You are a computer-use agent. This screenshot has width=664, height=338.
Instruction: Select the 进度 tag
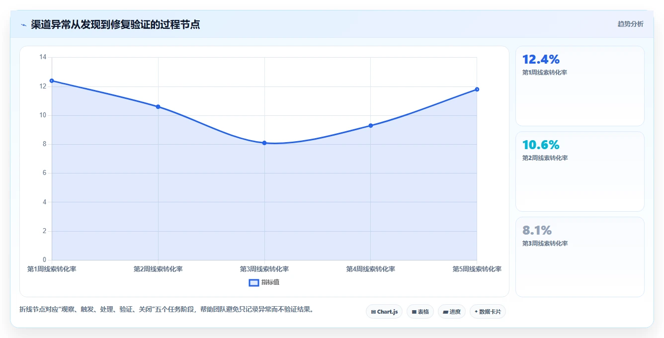pos(452,312)
